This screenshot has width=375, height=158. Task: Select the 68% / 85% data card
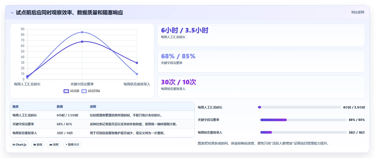(261, 61)
